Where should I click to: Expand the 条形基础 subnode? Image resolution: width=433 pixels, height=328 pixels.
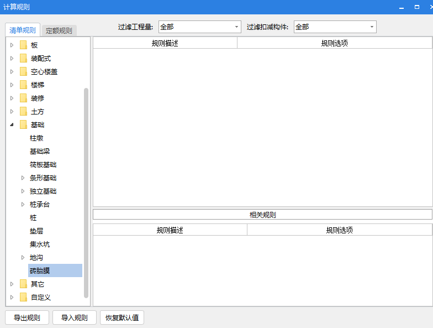23,178
